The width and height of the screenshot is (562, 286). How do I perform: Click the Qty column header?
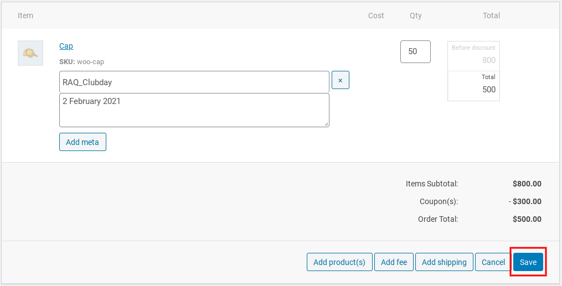[x=416, y=15]
